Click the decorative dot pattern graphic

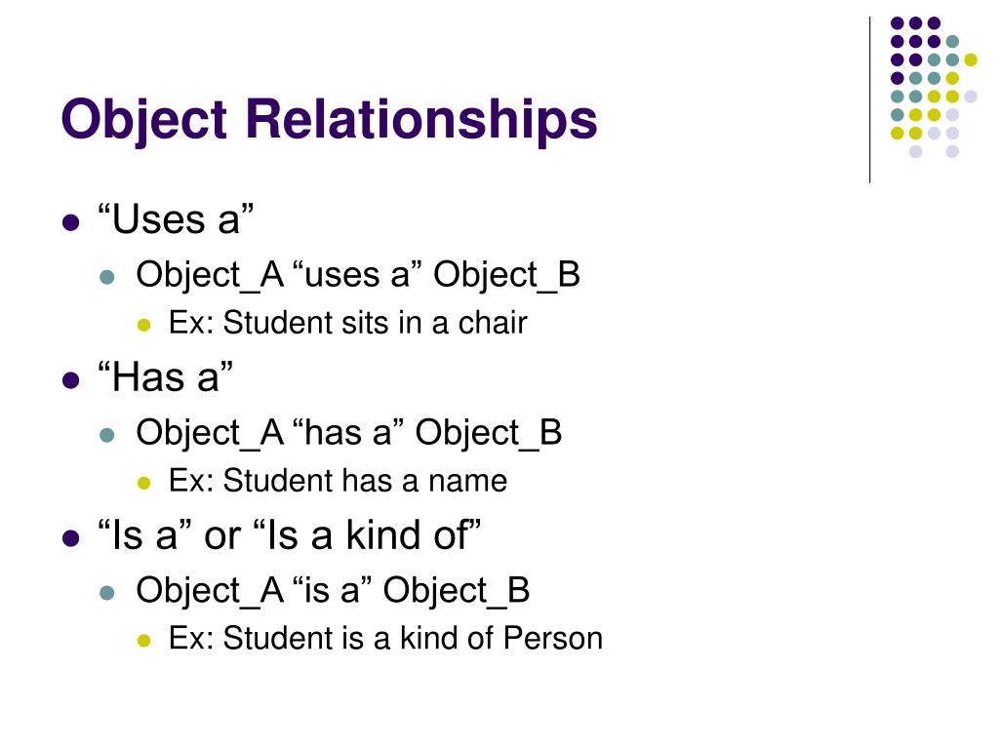934,87
